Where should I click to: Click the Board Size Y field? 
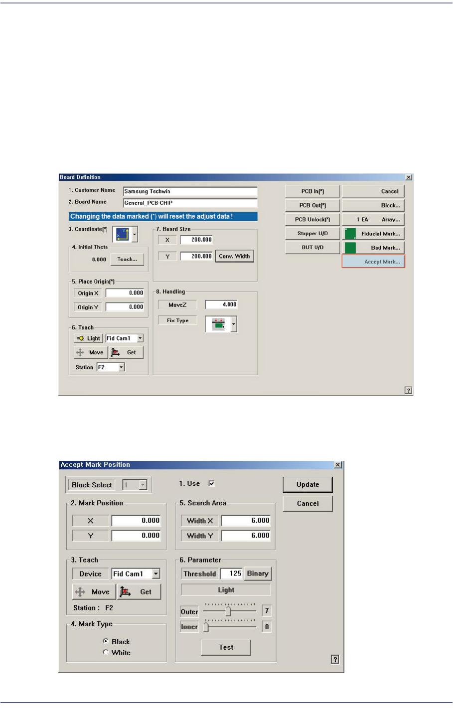point(196,256)
